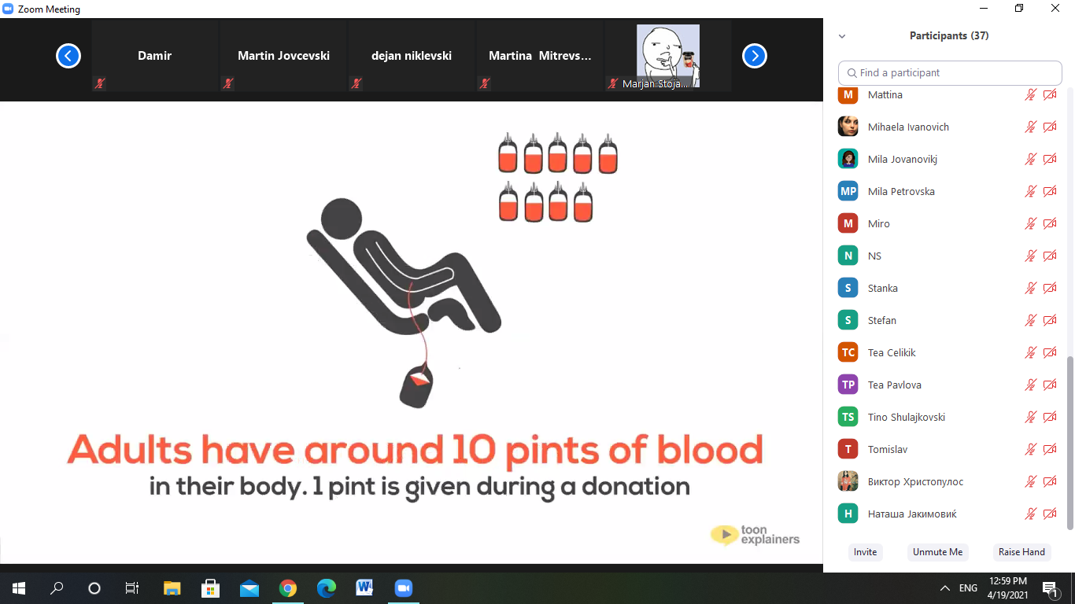Click the Find a participant search field
Screen dimensions: 1075x604
coord(950,73)
